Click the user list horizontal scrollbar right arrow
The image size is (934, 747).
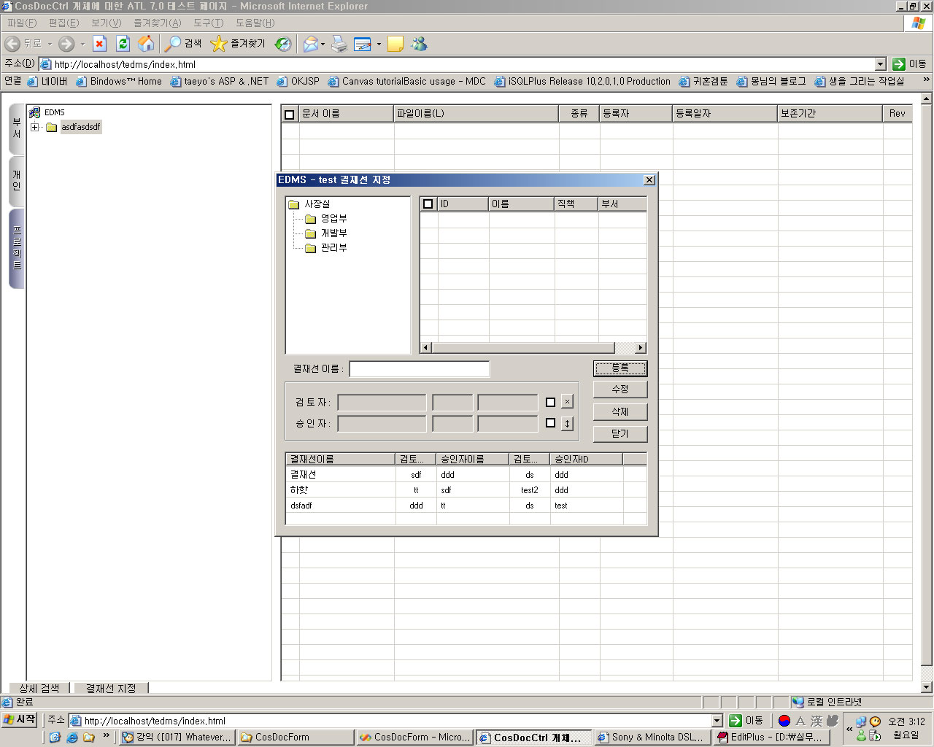click(x=640, y=348)
